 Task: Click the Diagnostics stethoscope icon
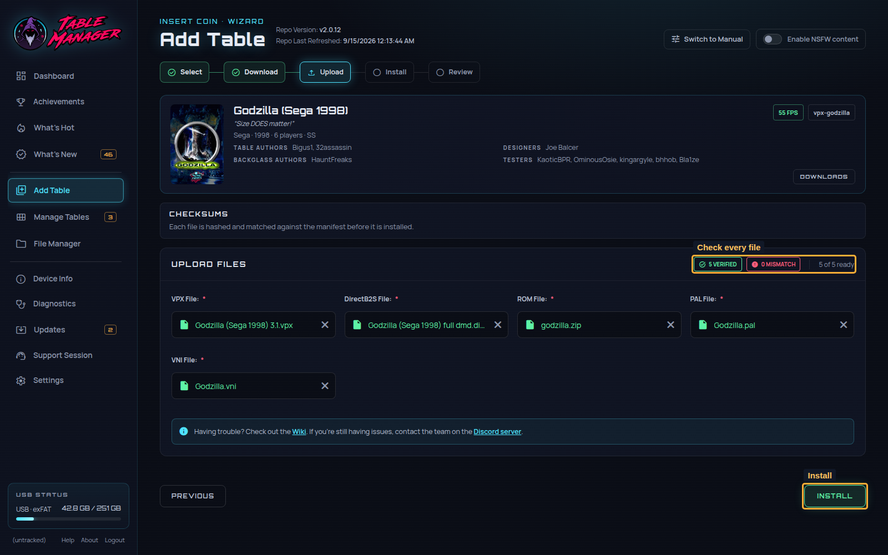(21, 304)
